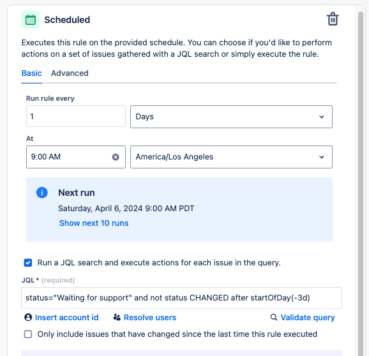369x356 pixels.
Task: Click the Resolve users people icon
Action: pos(117,317)
